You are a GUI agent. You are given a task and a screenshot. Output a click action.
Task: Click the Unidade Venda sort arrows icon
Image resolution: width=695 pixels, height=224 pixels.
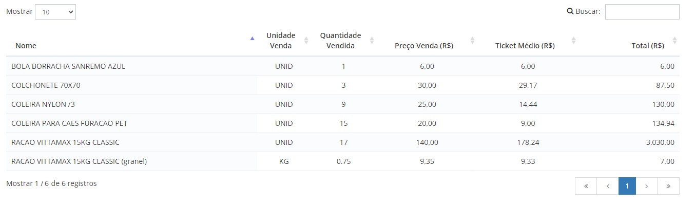[306, 40]
